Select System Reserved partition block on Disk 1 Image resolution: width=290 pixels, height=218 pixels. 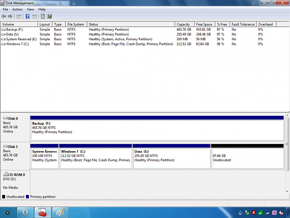(44, 156)
